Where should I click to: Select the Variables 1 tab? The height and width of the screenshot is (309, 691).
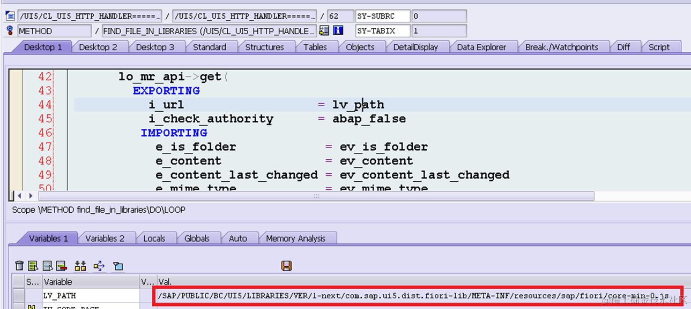pyautogui.click(x=48, y=238)
